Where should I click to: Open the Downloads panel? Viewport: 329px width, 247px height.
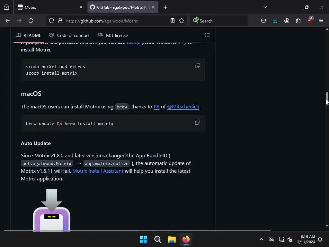(x=275, y=21)
